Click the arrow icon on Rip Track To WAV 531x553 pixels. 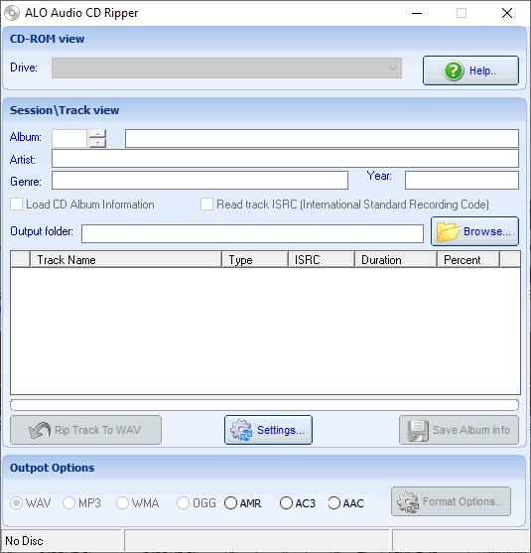pos(40,430)
